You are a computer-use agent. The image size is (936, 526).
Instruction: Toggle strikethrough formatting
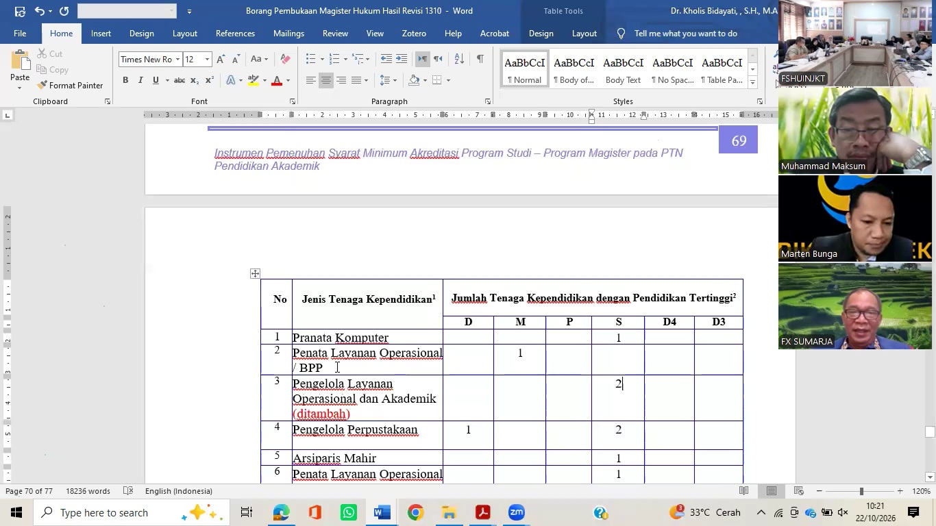180,80
